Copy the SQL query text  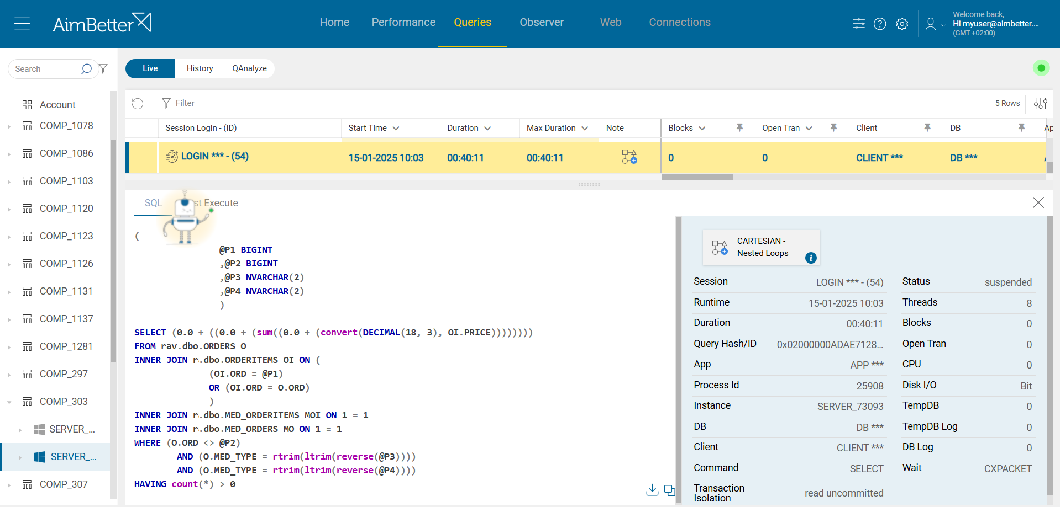click(x=670, y=490)
